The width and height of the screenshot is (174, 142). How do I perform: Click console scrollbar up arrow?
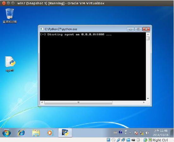[148, 34]
